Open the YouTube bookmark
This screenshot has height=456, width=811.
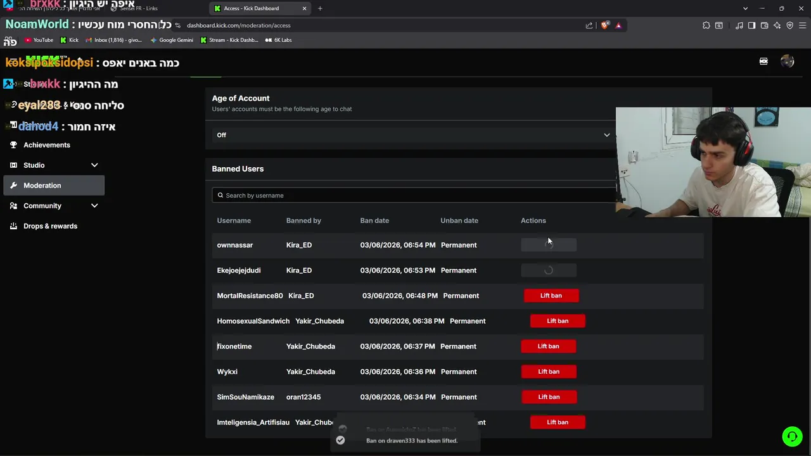tap(39, 40)
